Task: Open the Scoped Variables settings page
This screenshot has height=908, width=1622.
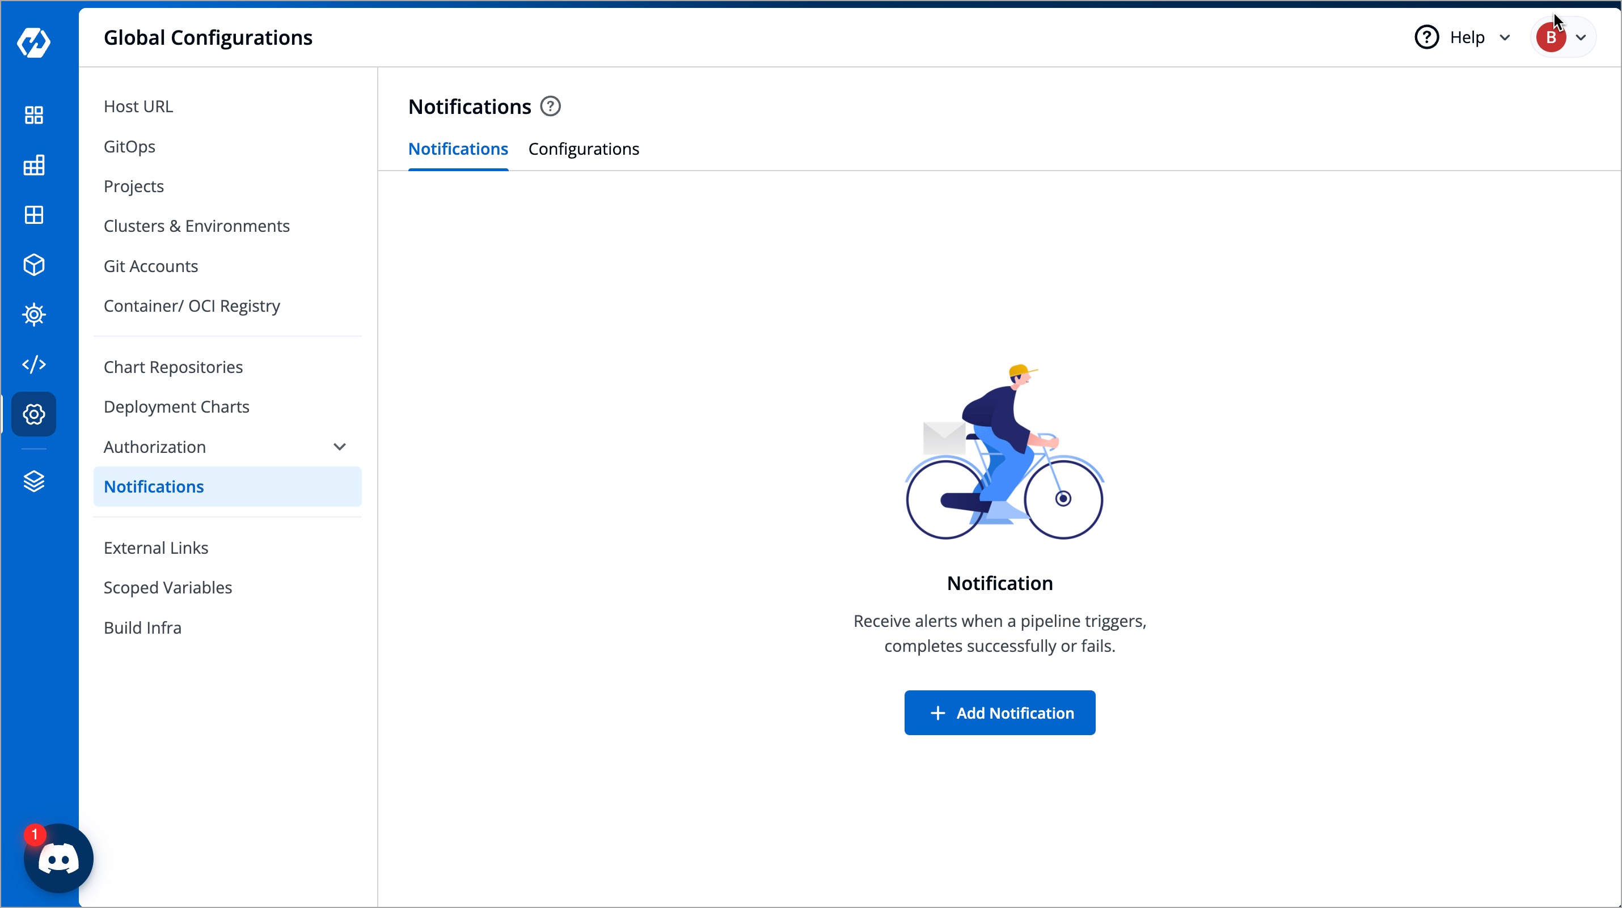Action: pos(167,587)
